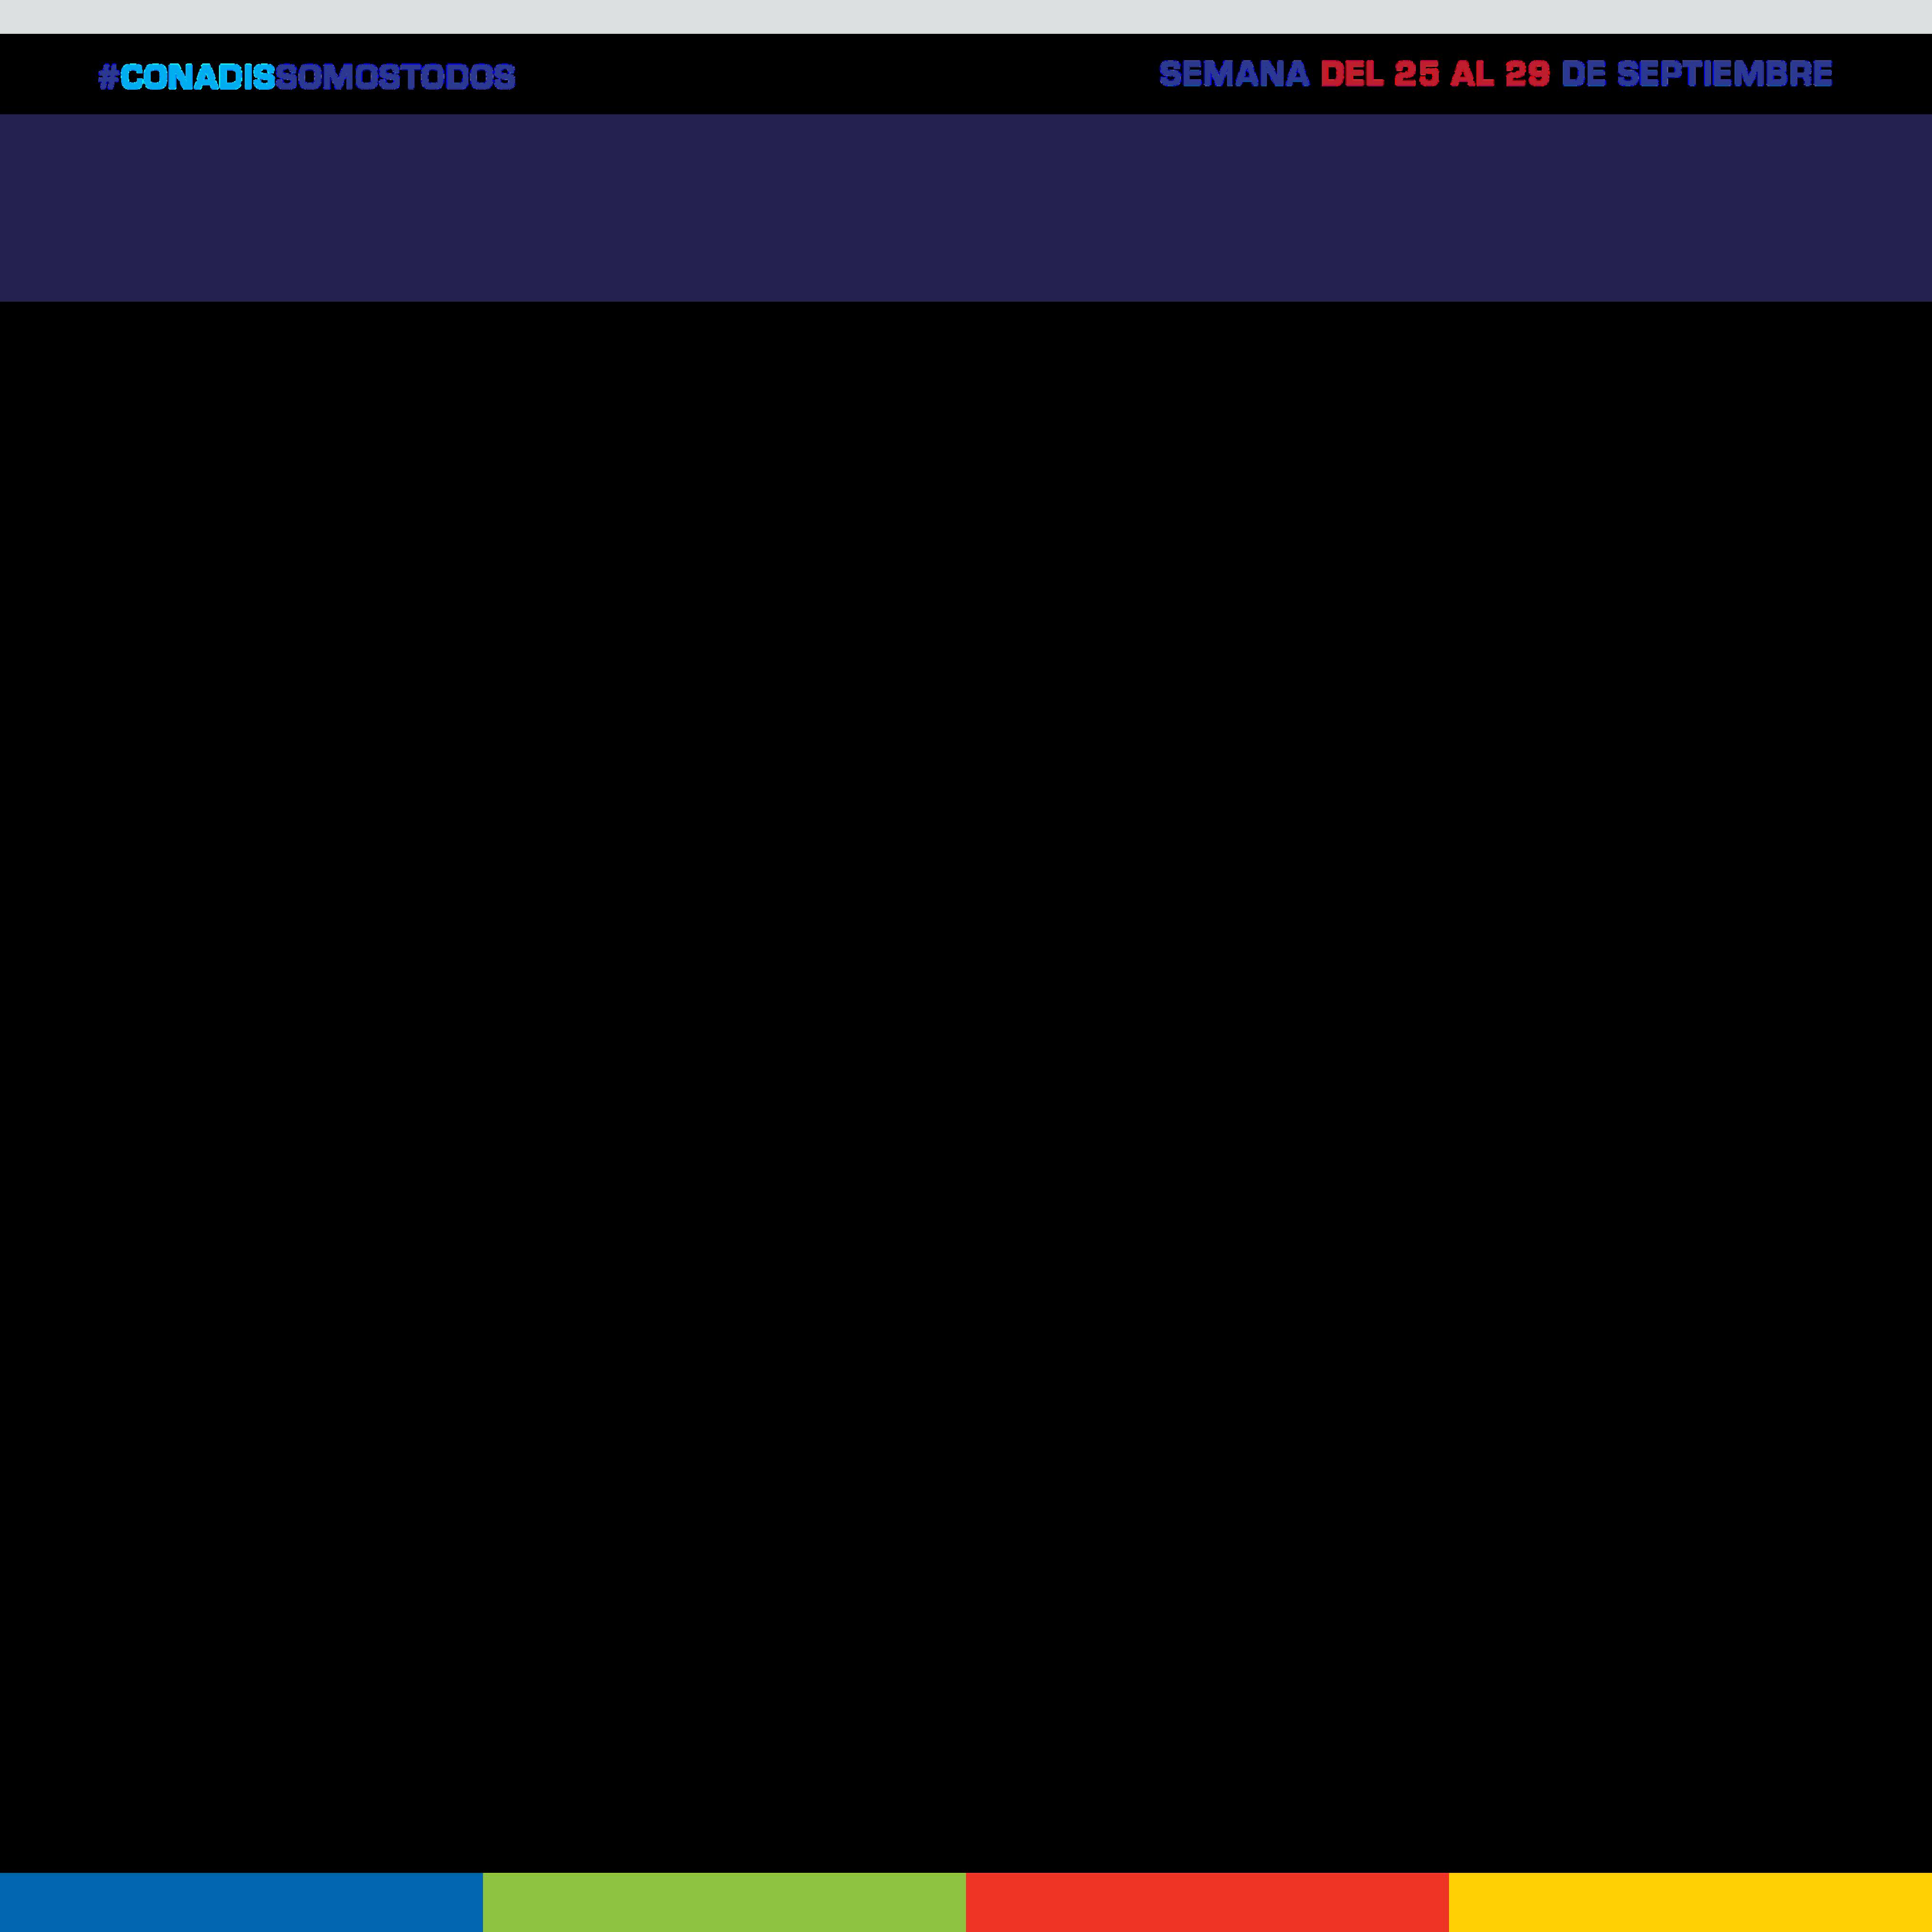Select the cyan CONADIS word
This screenshot has height=1932, width=1932.
[x=197, y=77]
